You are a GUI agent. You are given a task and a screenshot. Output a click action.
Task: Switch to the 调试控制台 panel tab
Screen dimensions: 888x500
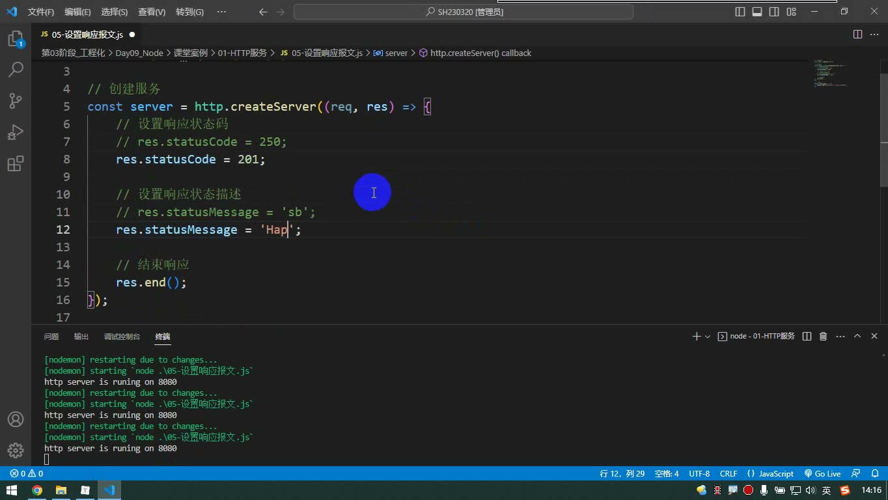[x=122, y=337]
